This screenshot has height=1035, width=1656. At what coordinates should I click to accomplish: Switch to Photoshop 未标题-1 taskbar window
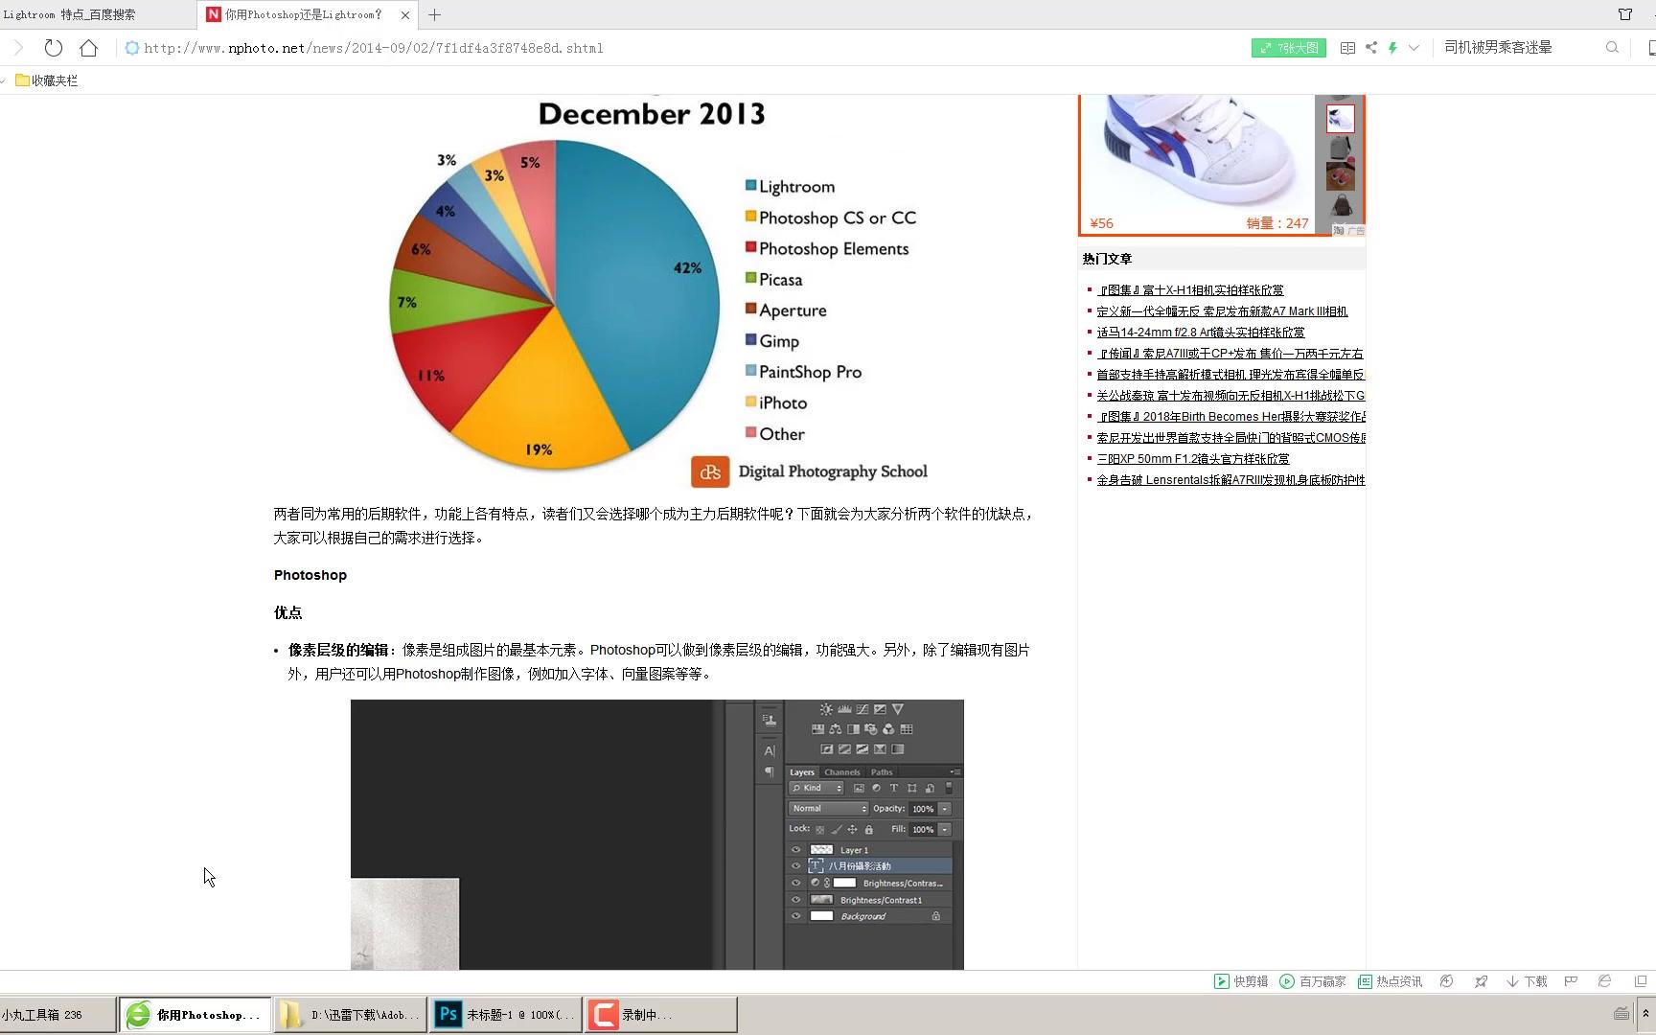click(x=505, y=1014)
